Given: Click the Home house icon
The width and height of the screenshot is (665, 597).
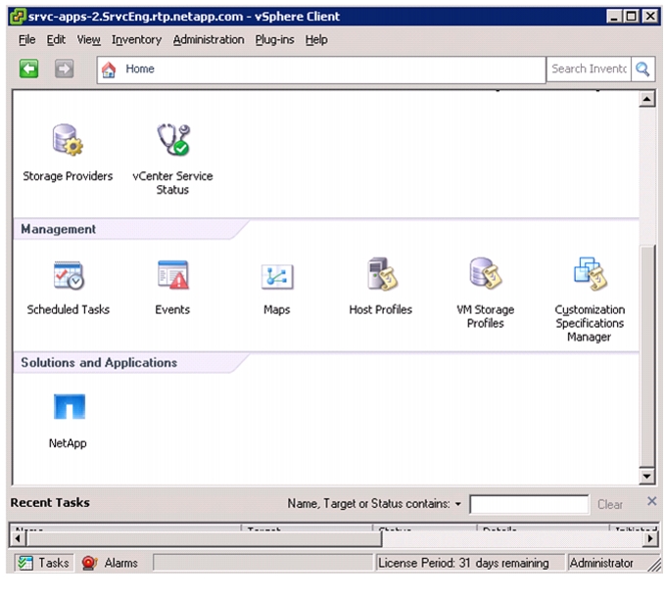Looking at the screenshot, I should point(109,69).
